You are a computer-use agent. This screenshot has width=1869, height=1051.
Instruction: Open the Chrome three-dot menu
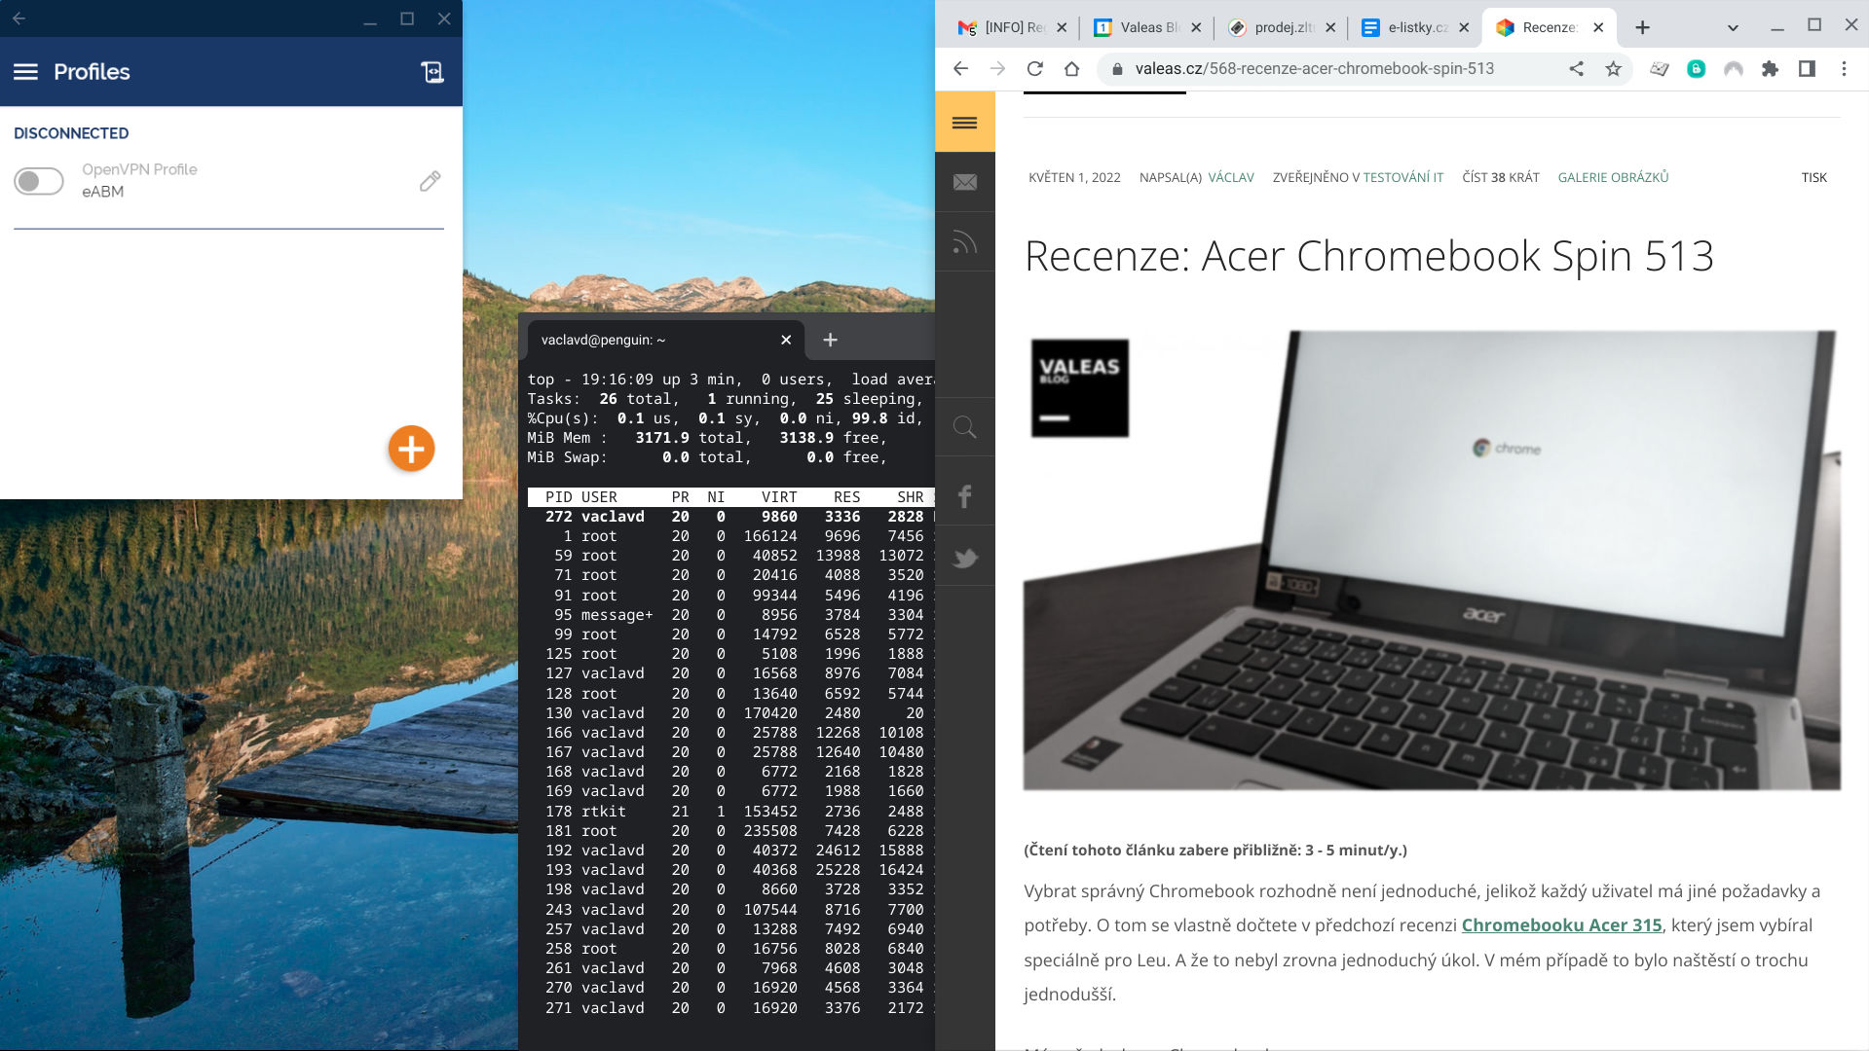click(1844, 69)
